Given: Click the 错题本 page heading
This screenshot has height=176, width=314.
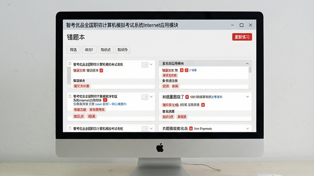Looking at the screenshot, I should point(76,37).
